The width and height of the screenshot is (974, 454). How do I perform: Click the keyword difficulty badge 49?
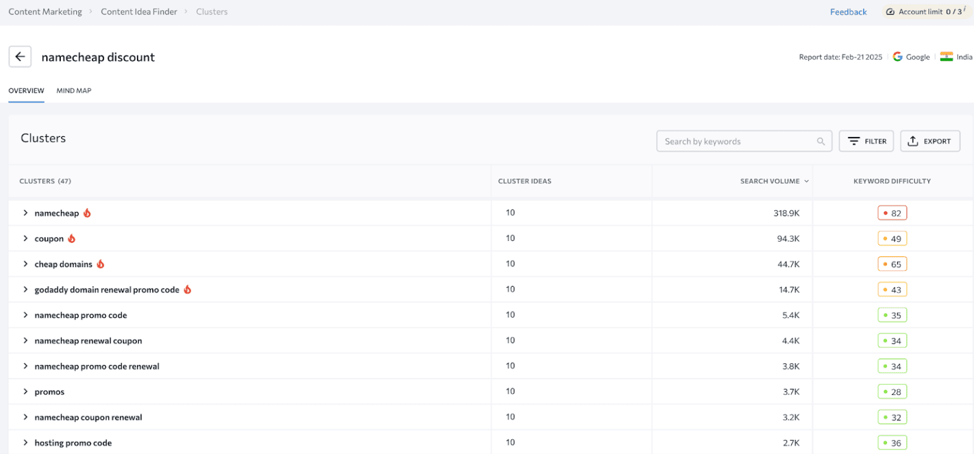pyautogui.click(x=892, y=238)
